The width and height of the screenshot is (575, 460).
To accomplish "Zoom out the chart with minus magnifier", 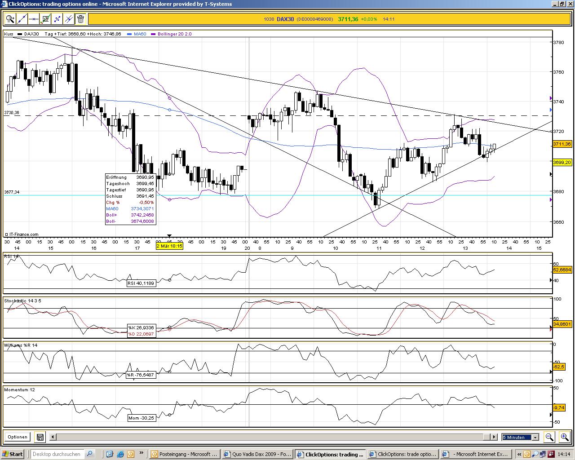I will 549,437.
